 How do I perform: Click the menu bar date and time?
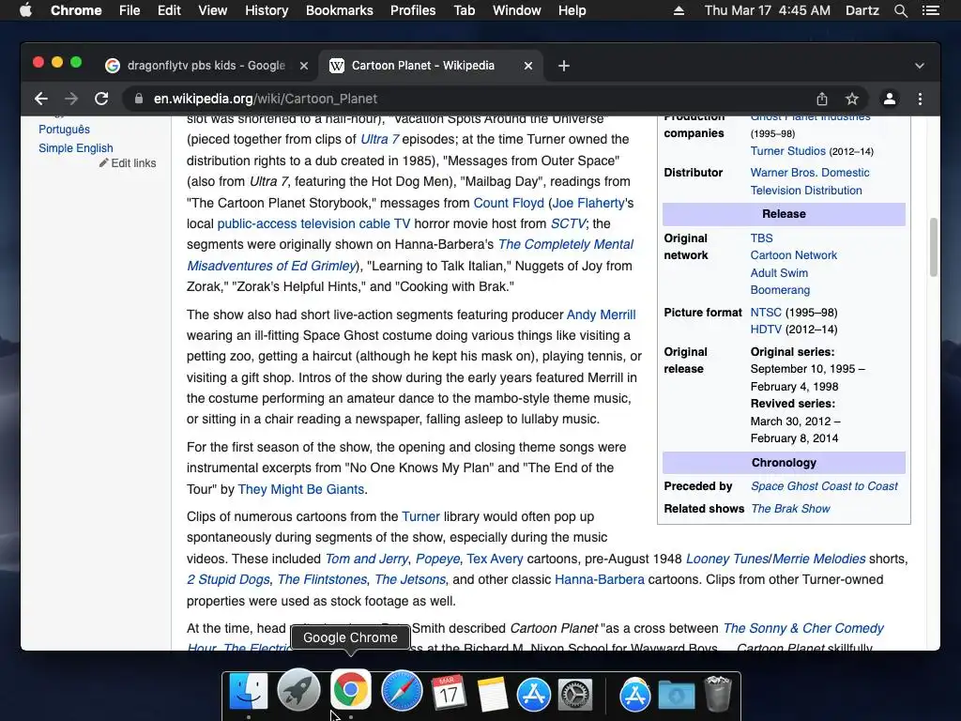(x=768, y=10)
